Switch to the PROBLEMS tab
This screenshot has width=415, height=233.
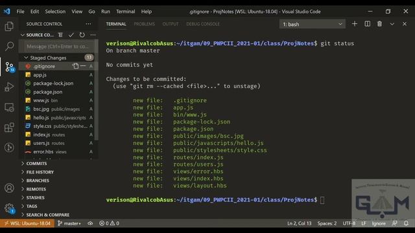tap(144, 24)
